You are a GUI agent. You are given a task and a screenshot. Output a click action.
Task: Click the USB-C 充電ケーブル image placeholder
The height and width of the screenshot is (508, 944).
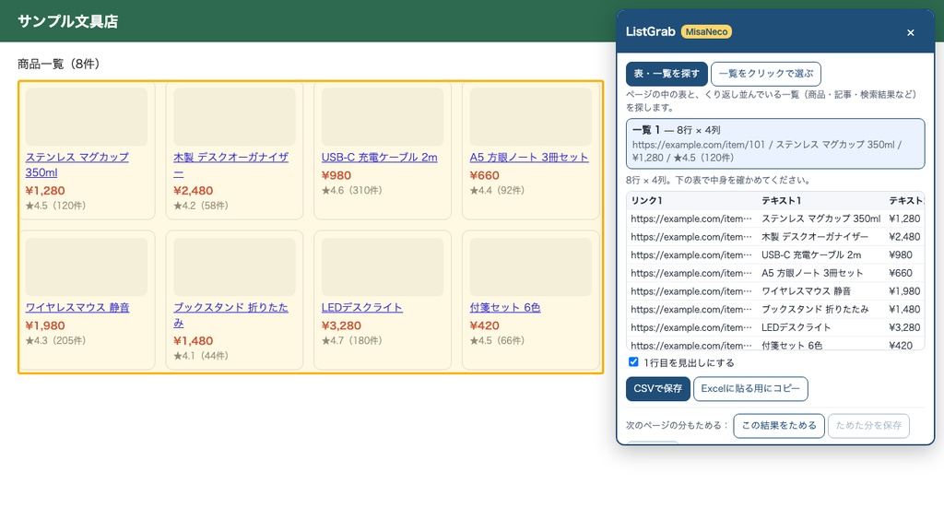pos(383,117)
